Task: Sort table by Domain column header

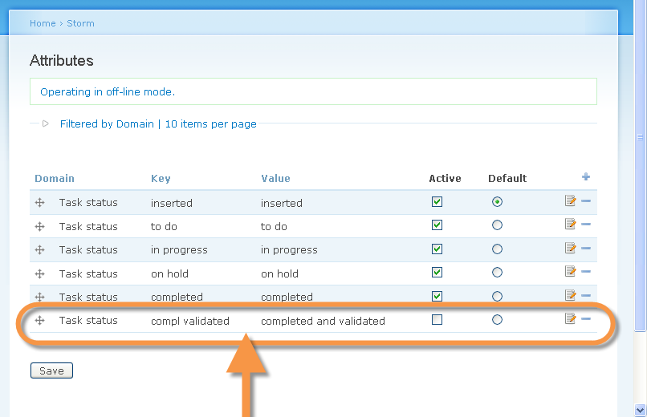Action: 55,178
